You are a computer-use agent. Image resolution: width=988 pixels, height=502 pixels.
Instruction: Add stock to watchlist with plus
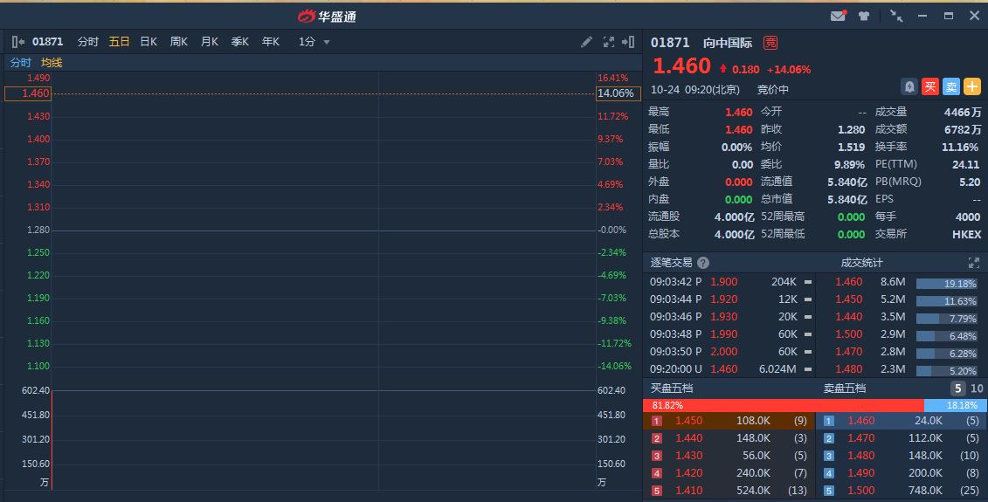click(x=972, y=86)
